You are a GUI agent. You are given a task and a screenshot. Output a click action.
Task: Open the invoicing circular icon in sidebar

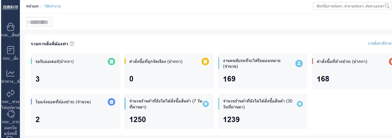pyautogui.click(x=11, y=114)
